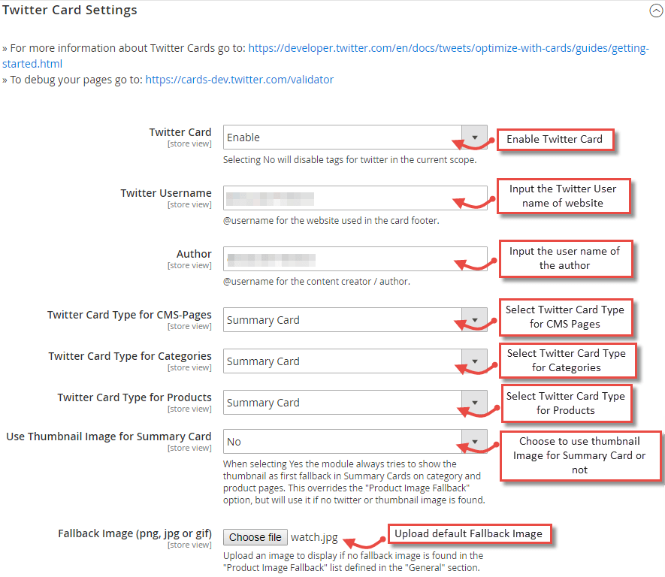This screenshot has height=577, width=665.
Task: Open the Twitter Card Type for Categories dropdown
Action: coord(355,361)
